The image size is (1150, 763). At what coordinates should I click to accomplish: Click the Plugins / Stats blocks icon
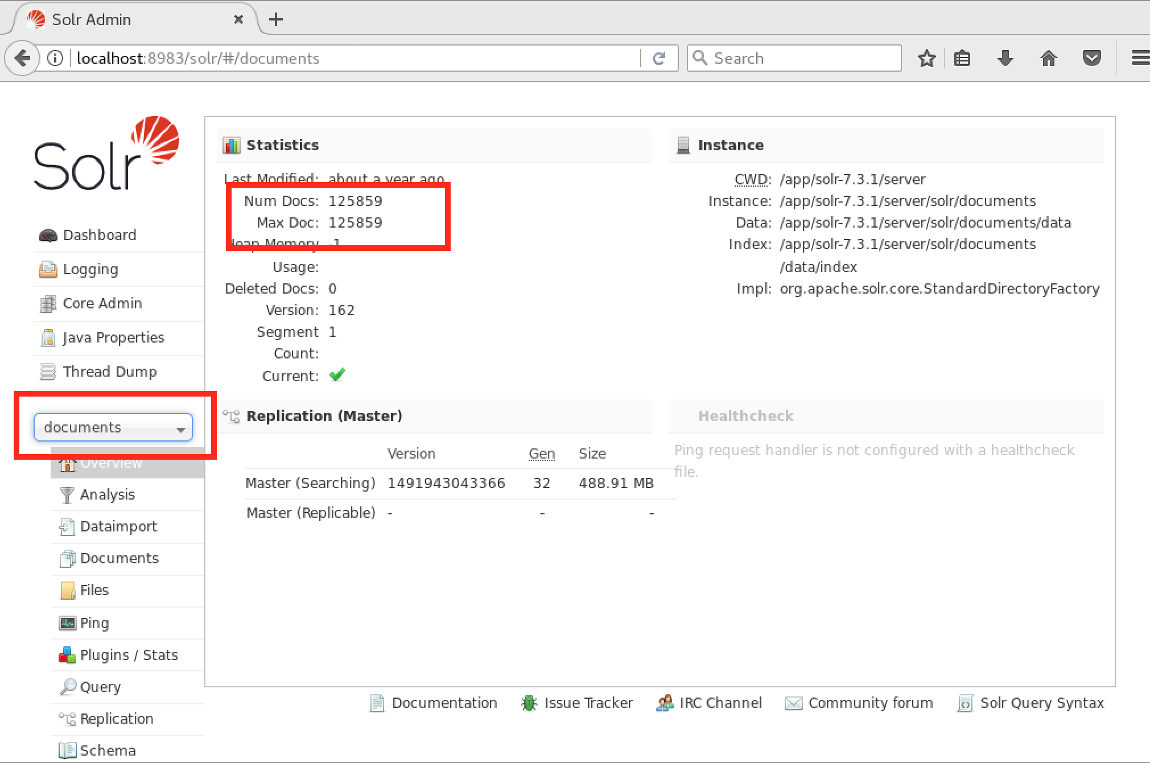(67, 655)
